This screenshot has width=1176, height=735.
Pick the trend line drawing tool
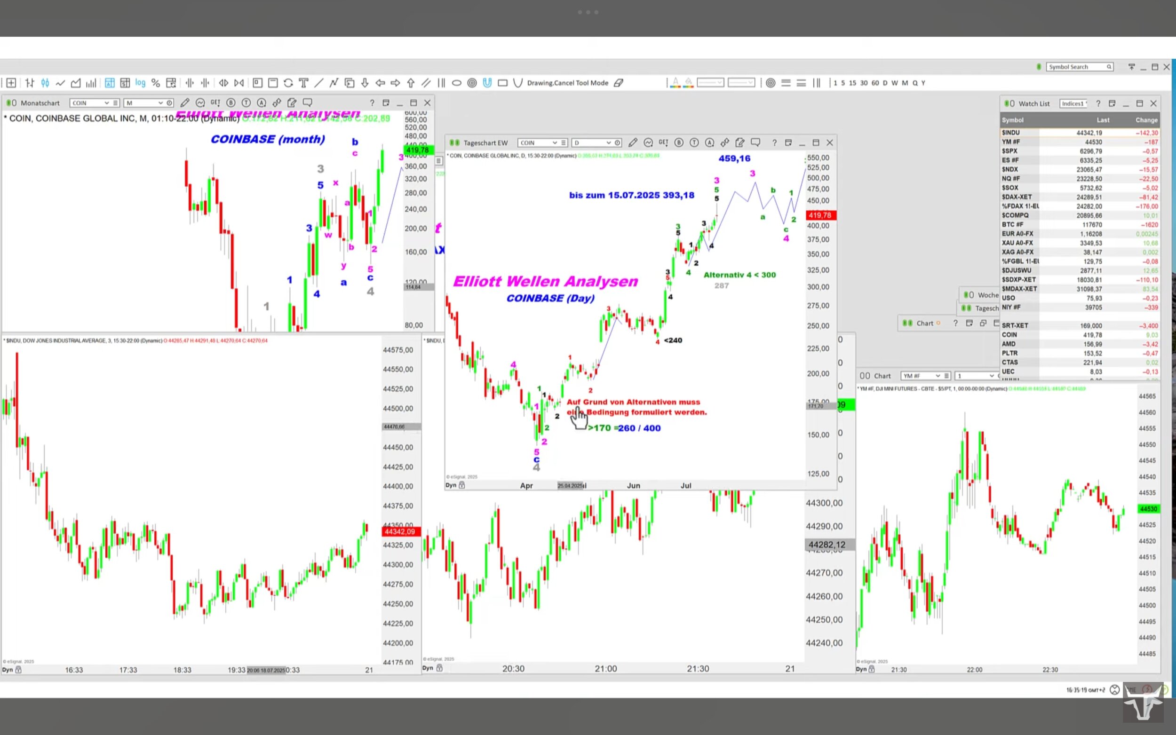[x=319, y=83]
